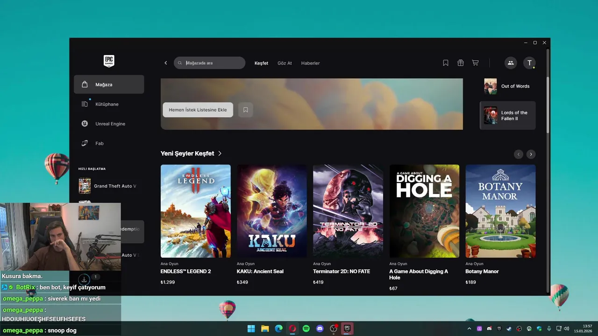The width and height of the screenshot is (598, 336).
Task: Click the Botany Manor title link
Action: click(482, 272)
